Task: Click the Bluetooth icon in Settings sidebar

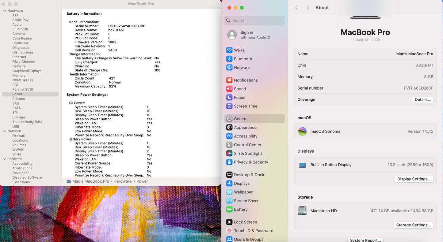Action: click(229, 59)
